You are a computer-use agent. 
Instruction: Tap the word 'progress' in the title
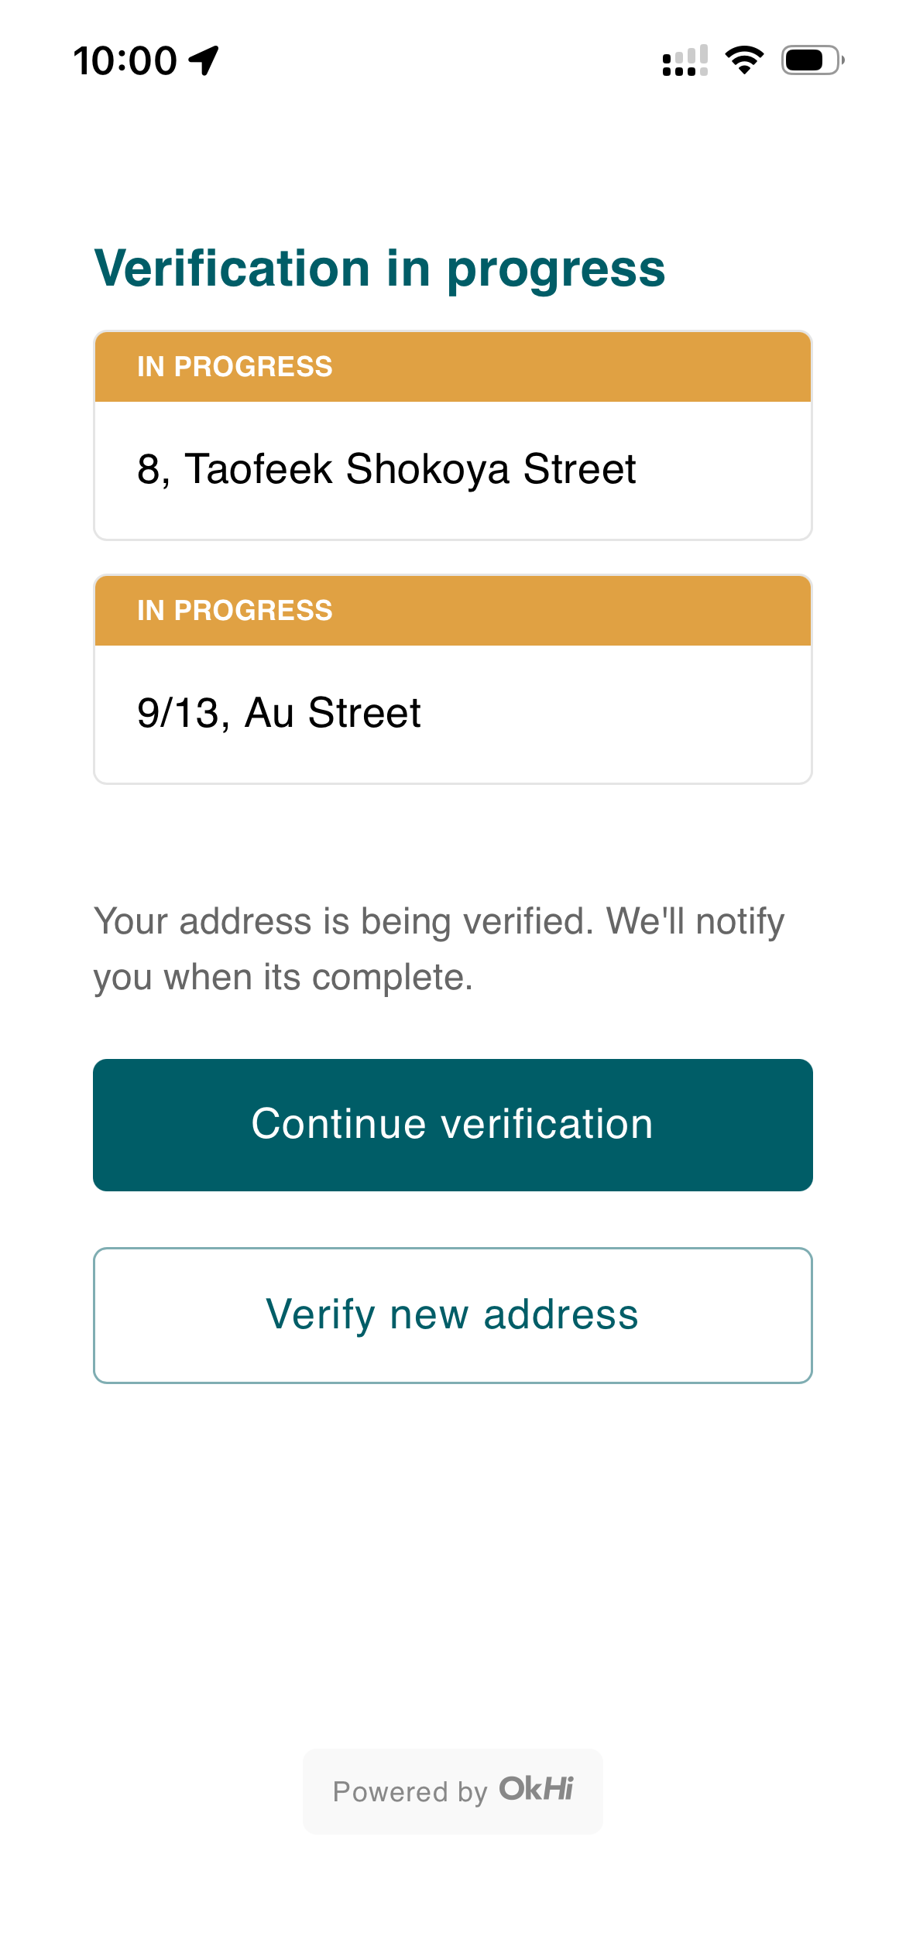pyautogui.click(x=556, y=270)
